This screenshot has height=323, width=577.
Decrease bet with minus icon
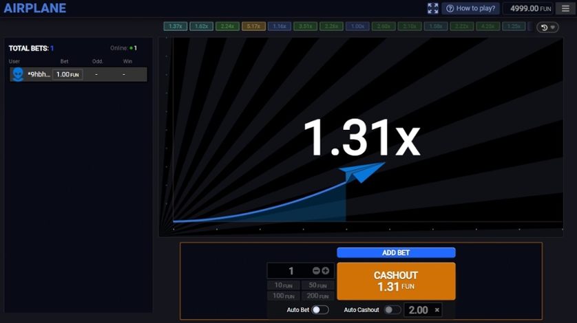point(316,271)
